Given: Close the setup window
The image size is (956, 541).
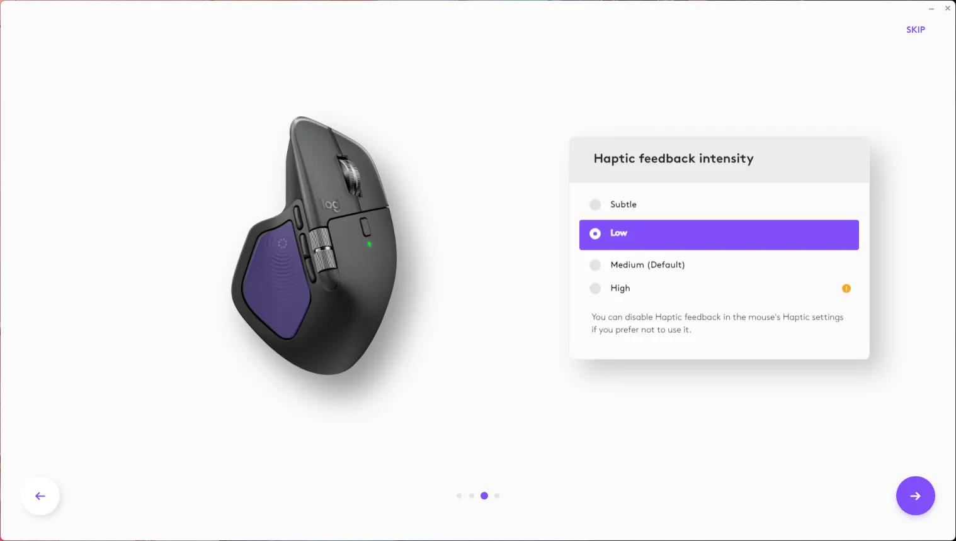Looking at the screenshot, I should click(x=947, y=8).
